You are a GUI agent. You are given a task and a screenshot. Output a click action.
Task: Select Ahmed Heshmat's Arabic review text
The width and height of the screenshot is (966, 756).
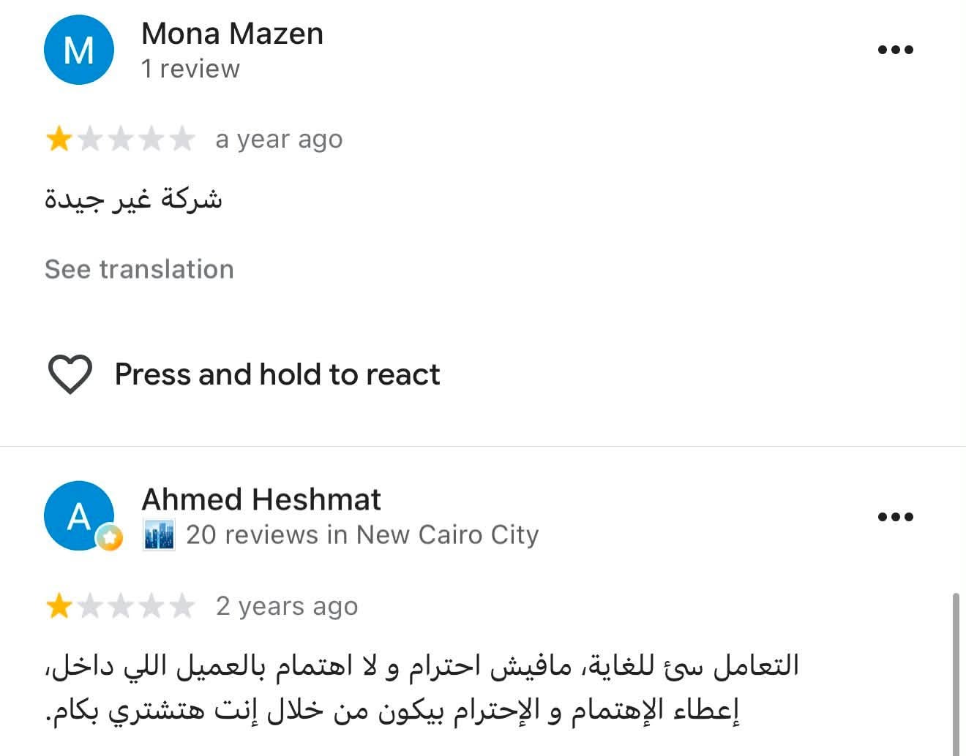[422, 687]
